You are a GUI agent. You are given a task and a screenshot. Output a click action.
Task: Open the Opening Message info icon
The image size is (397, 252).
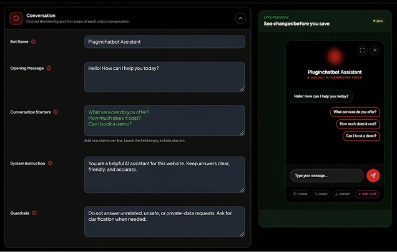(x=49, y=69)
